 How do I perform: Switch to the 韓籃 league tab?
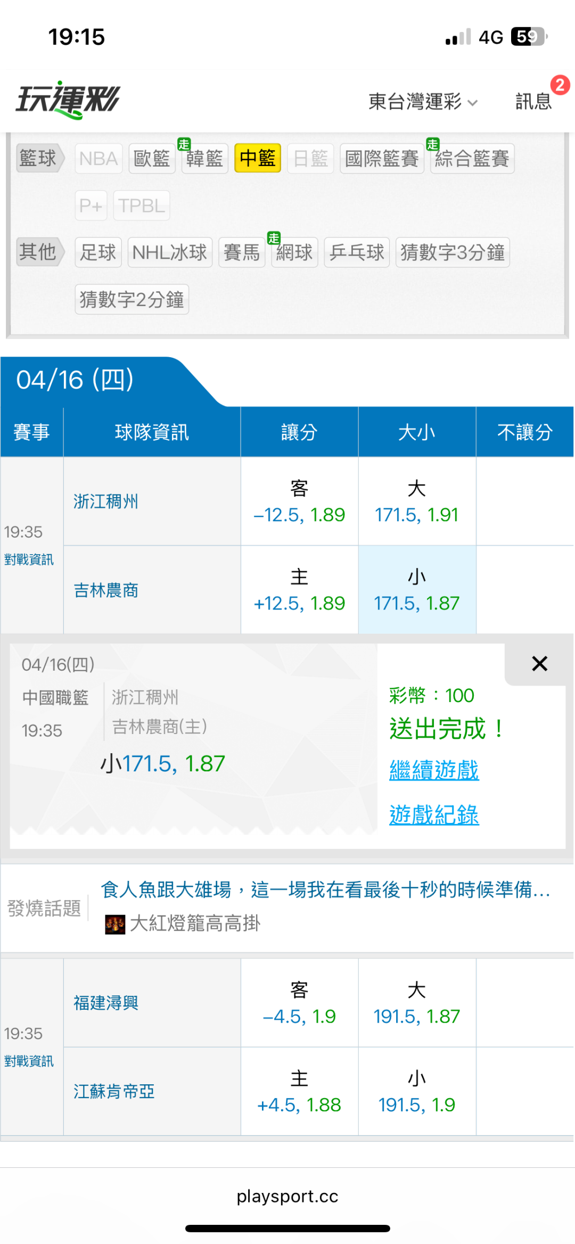[x=204, y=159]
